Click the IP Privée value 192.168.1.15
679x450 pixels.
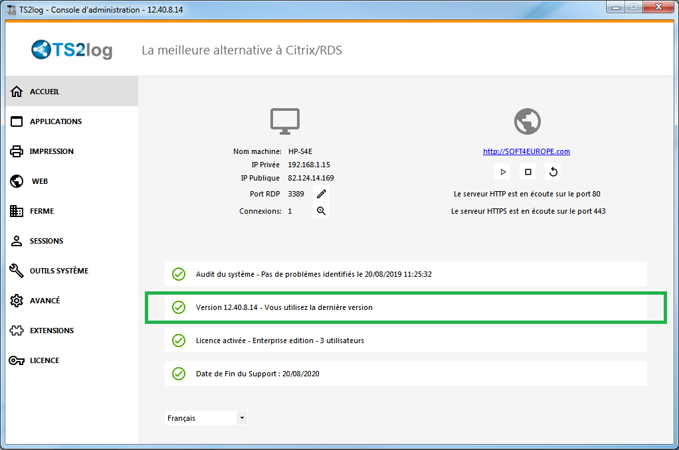[309, 165]
